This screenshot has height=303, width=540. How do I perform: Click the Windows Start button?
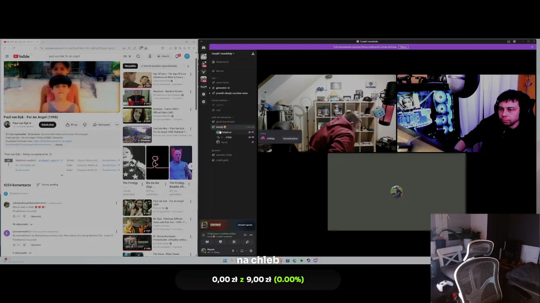pyautogui.click(x=225, y=260)
